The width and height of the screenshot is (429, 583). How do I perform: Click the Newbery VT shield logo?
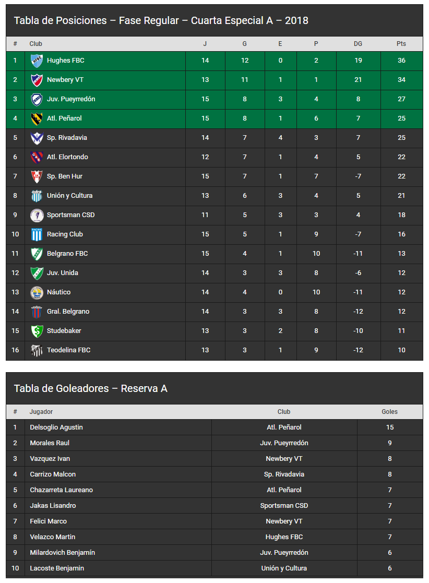pyautogui.click(x=37, y=80)
